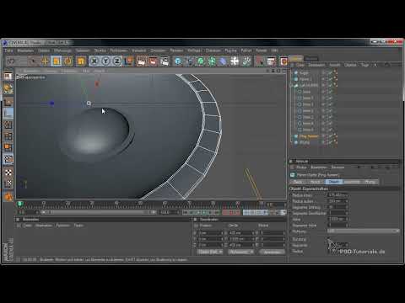Add a light object
The image size is (405, 303).
[x=246, y=61]
